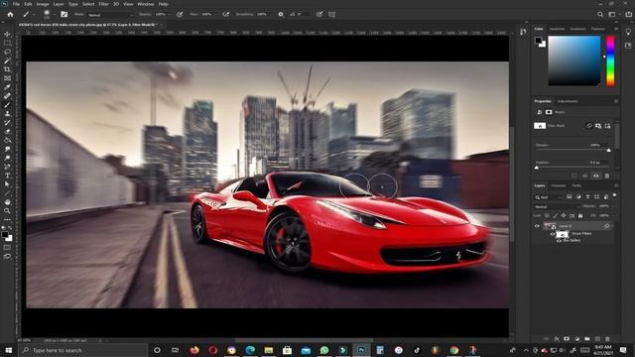Select the Clone Stamp tool
Screen dimensions: 635x357
pos(7,114)
